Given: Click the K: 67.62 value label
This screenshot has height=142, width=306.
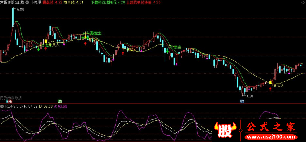Looking at the screenshot, I should [x=31, y=106].
